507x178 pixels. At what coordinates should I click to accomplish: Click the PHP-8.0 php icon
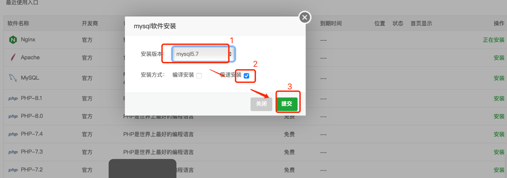click(x=13, y=116)
